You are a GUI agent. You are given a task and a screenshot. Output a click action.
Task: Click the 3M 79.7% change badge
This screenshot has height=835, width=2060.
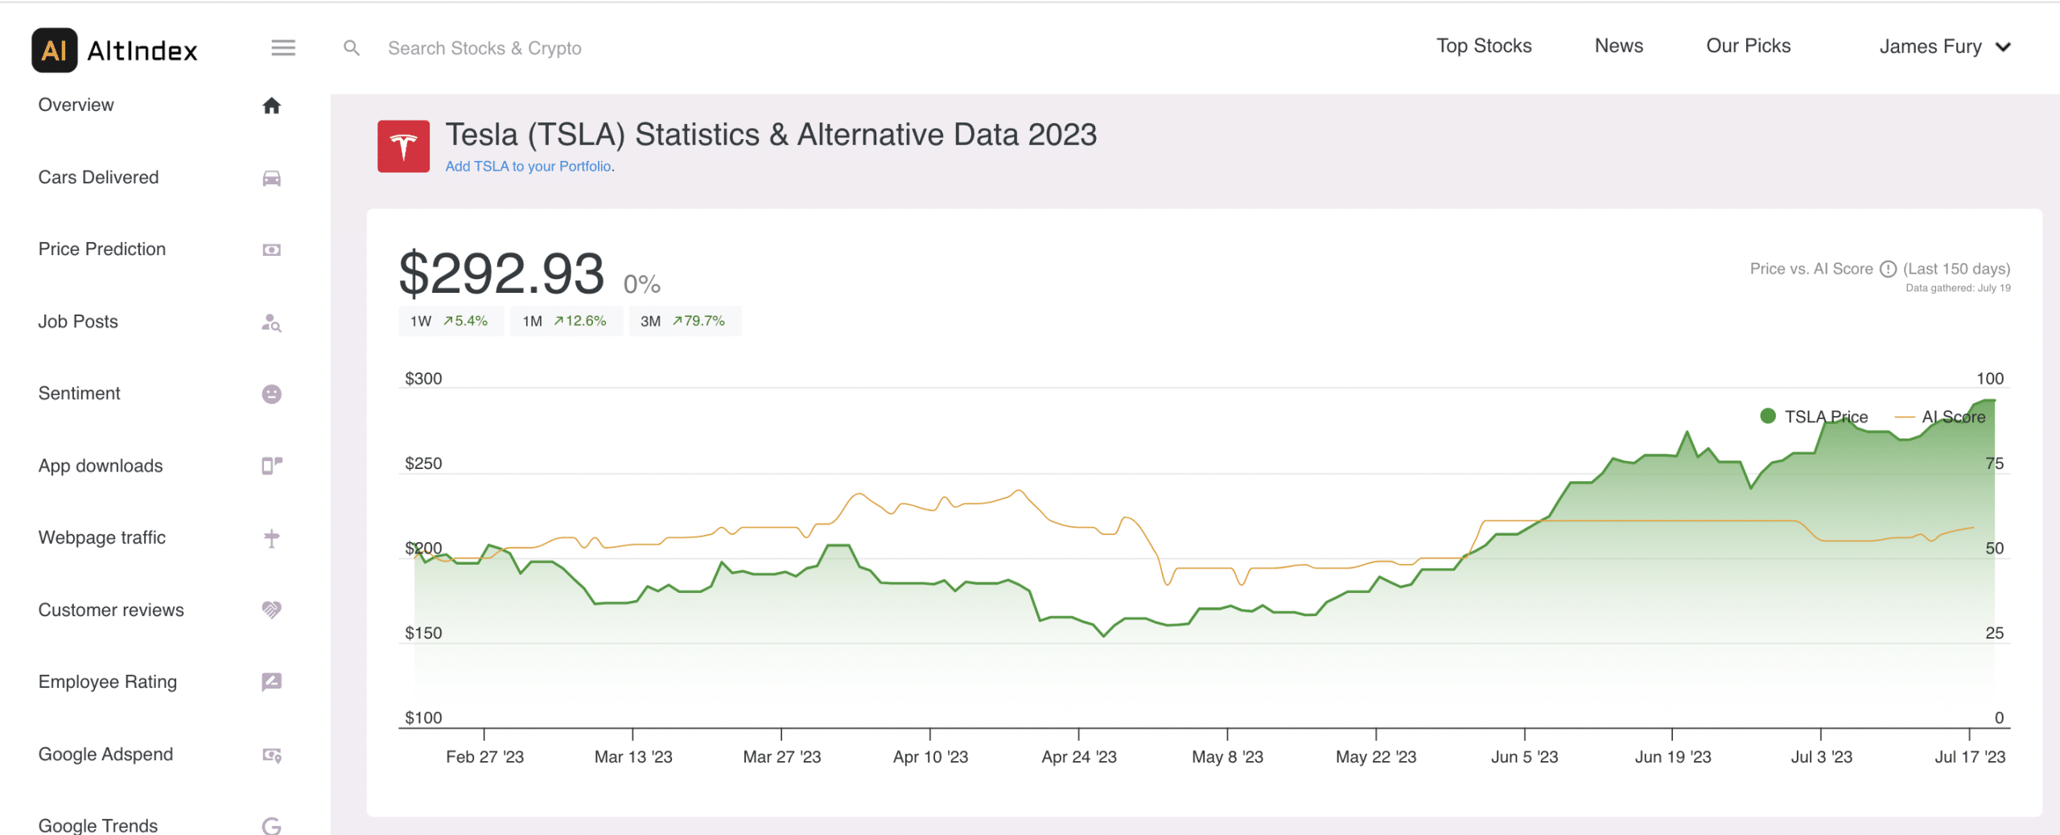[685, 321]
